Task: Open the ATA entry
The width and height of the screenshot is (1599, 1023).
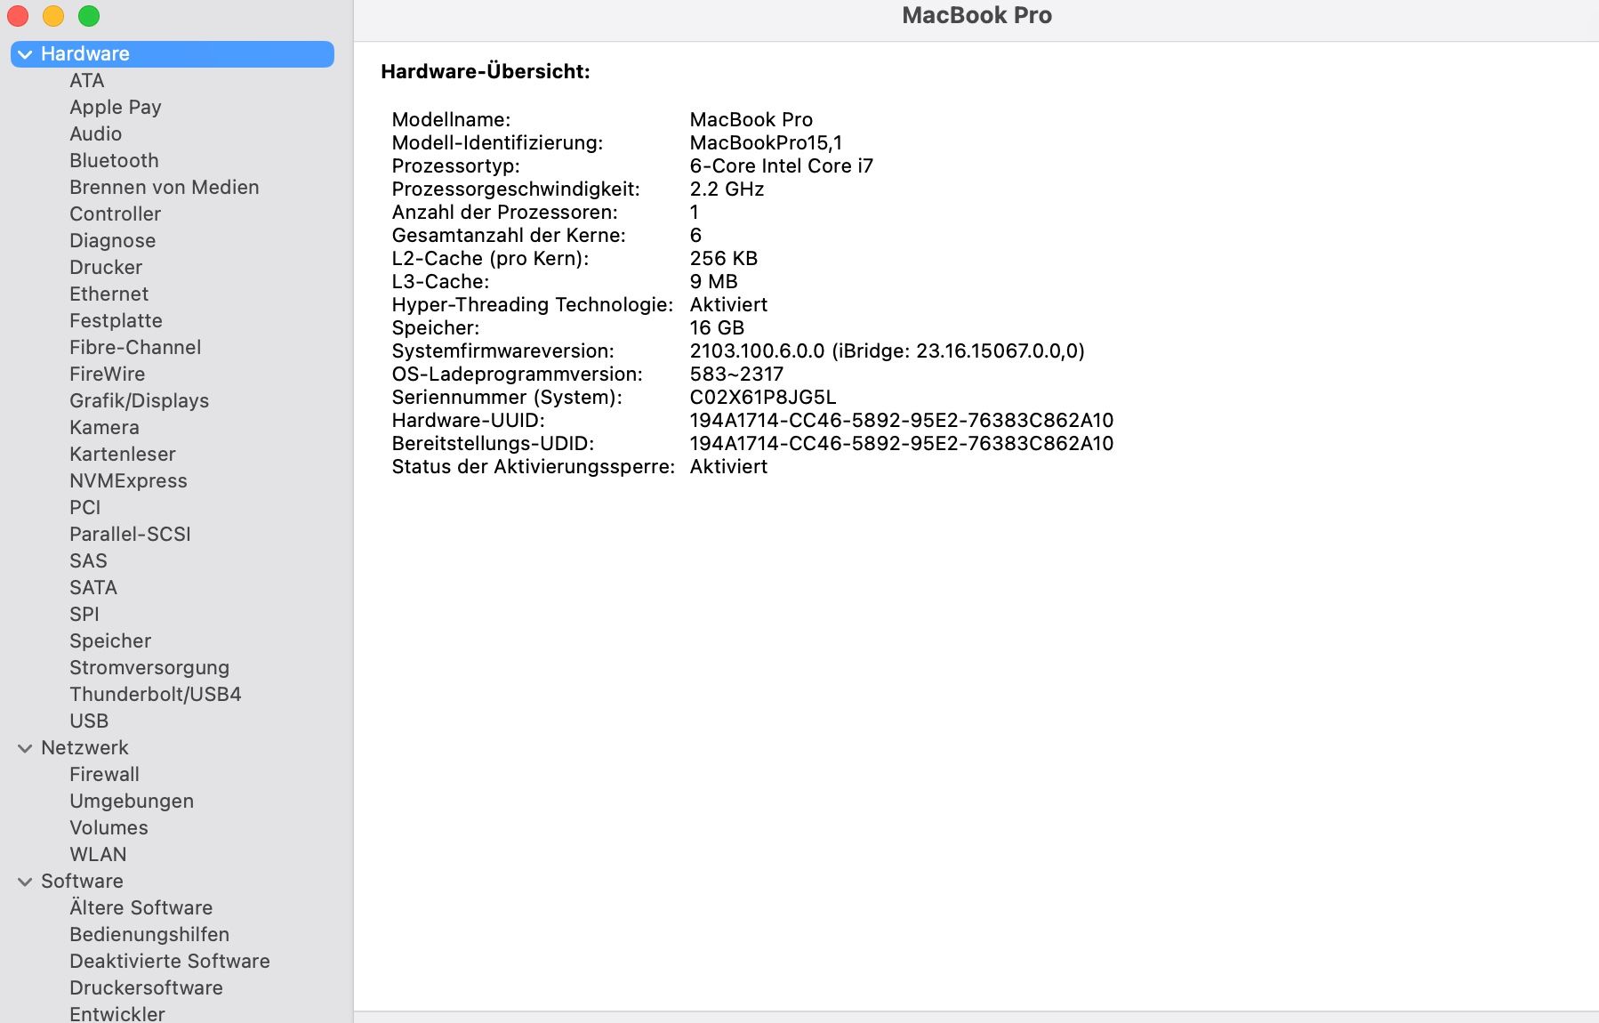Action: (x=87, y=81)
